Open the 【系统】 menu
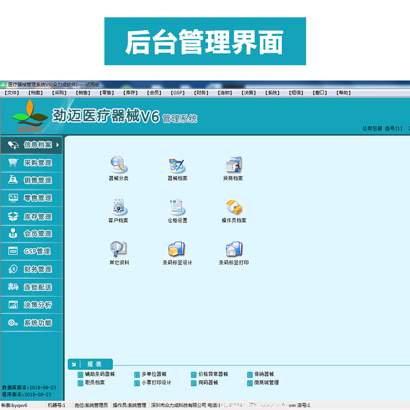The image size is (410, 410). coord(272,93)
